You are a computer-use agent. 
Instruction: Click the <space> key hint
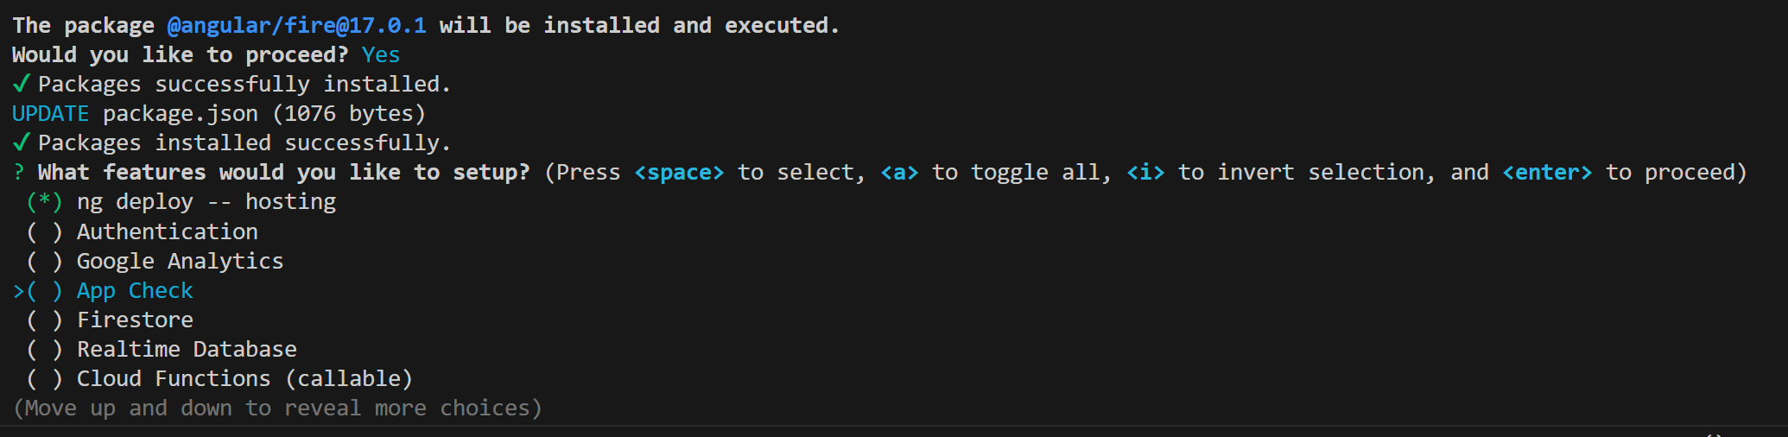(x=679, y=173)
